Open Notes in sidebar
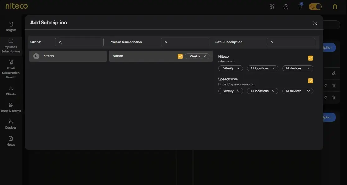 click(11, 141)
